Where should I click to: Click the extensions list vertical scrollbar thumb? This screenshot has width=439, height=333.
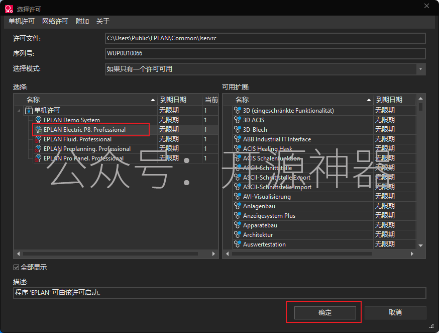point(420,107)
